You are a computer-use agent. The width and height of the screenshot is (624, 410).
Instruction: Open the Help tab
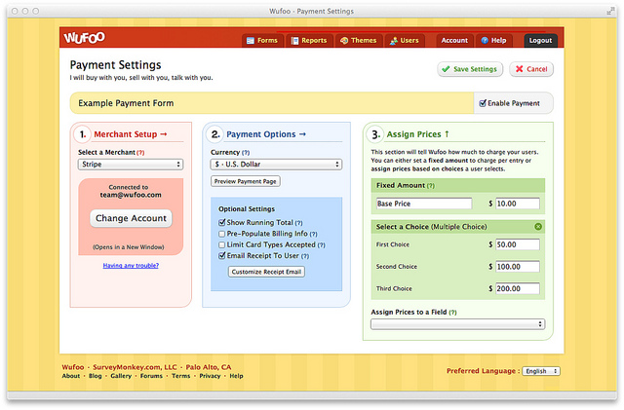tap(494, 41)
